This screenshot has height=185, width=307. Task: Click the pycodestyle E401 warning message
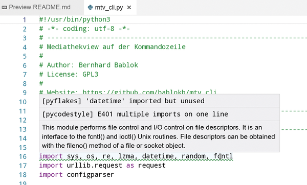pyautogui.click(x=135, y=114)
